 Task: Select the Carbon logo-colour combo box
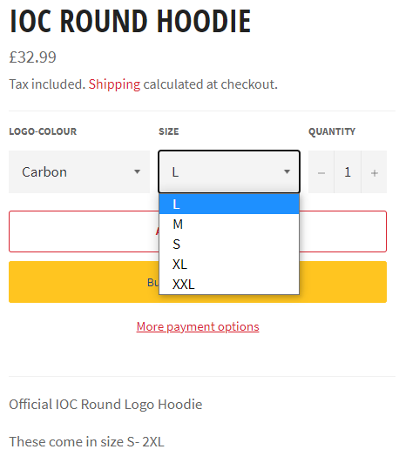(79, 172)
